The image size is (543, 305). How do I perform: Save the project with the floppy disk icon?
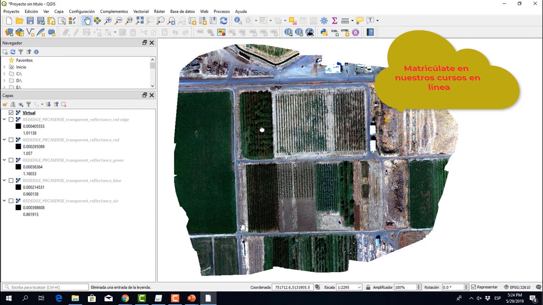30,20
